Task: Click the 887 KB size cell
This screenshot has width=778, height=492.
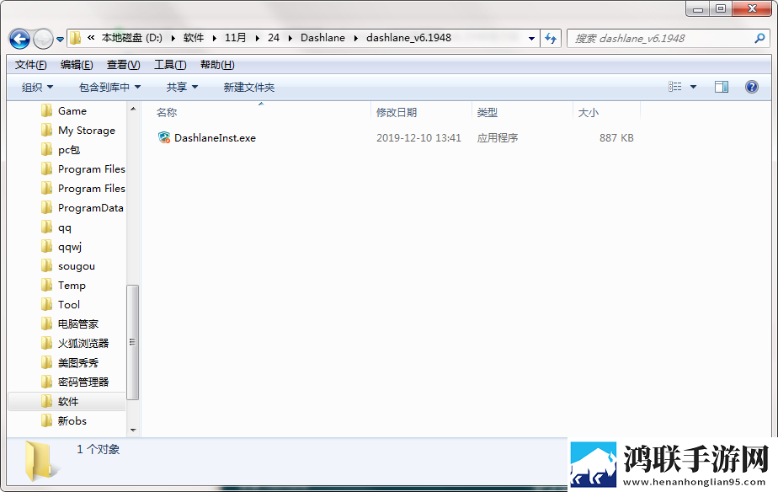Action: 616,138
